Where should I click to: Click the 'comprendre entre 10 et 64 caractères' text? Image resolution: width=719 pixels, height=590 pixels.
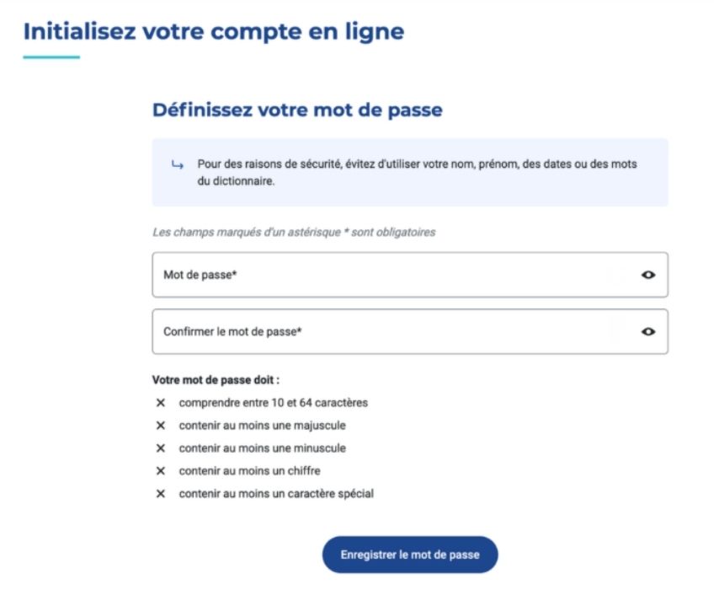273,403
